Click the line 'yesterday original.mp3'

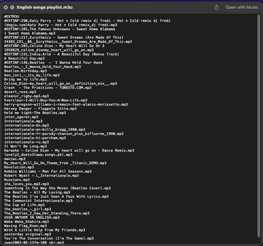click(27, 234)
